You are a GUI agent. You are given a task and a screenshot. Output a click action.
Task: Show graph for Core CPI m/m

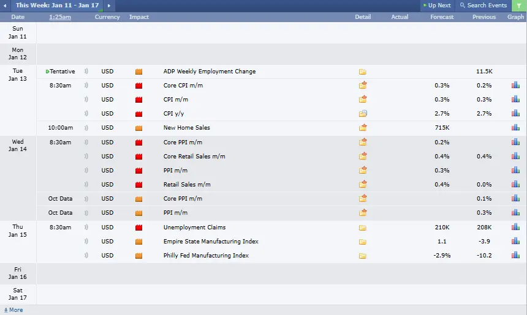(515, 85)
